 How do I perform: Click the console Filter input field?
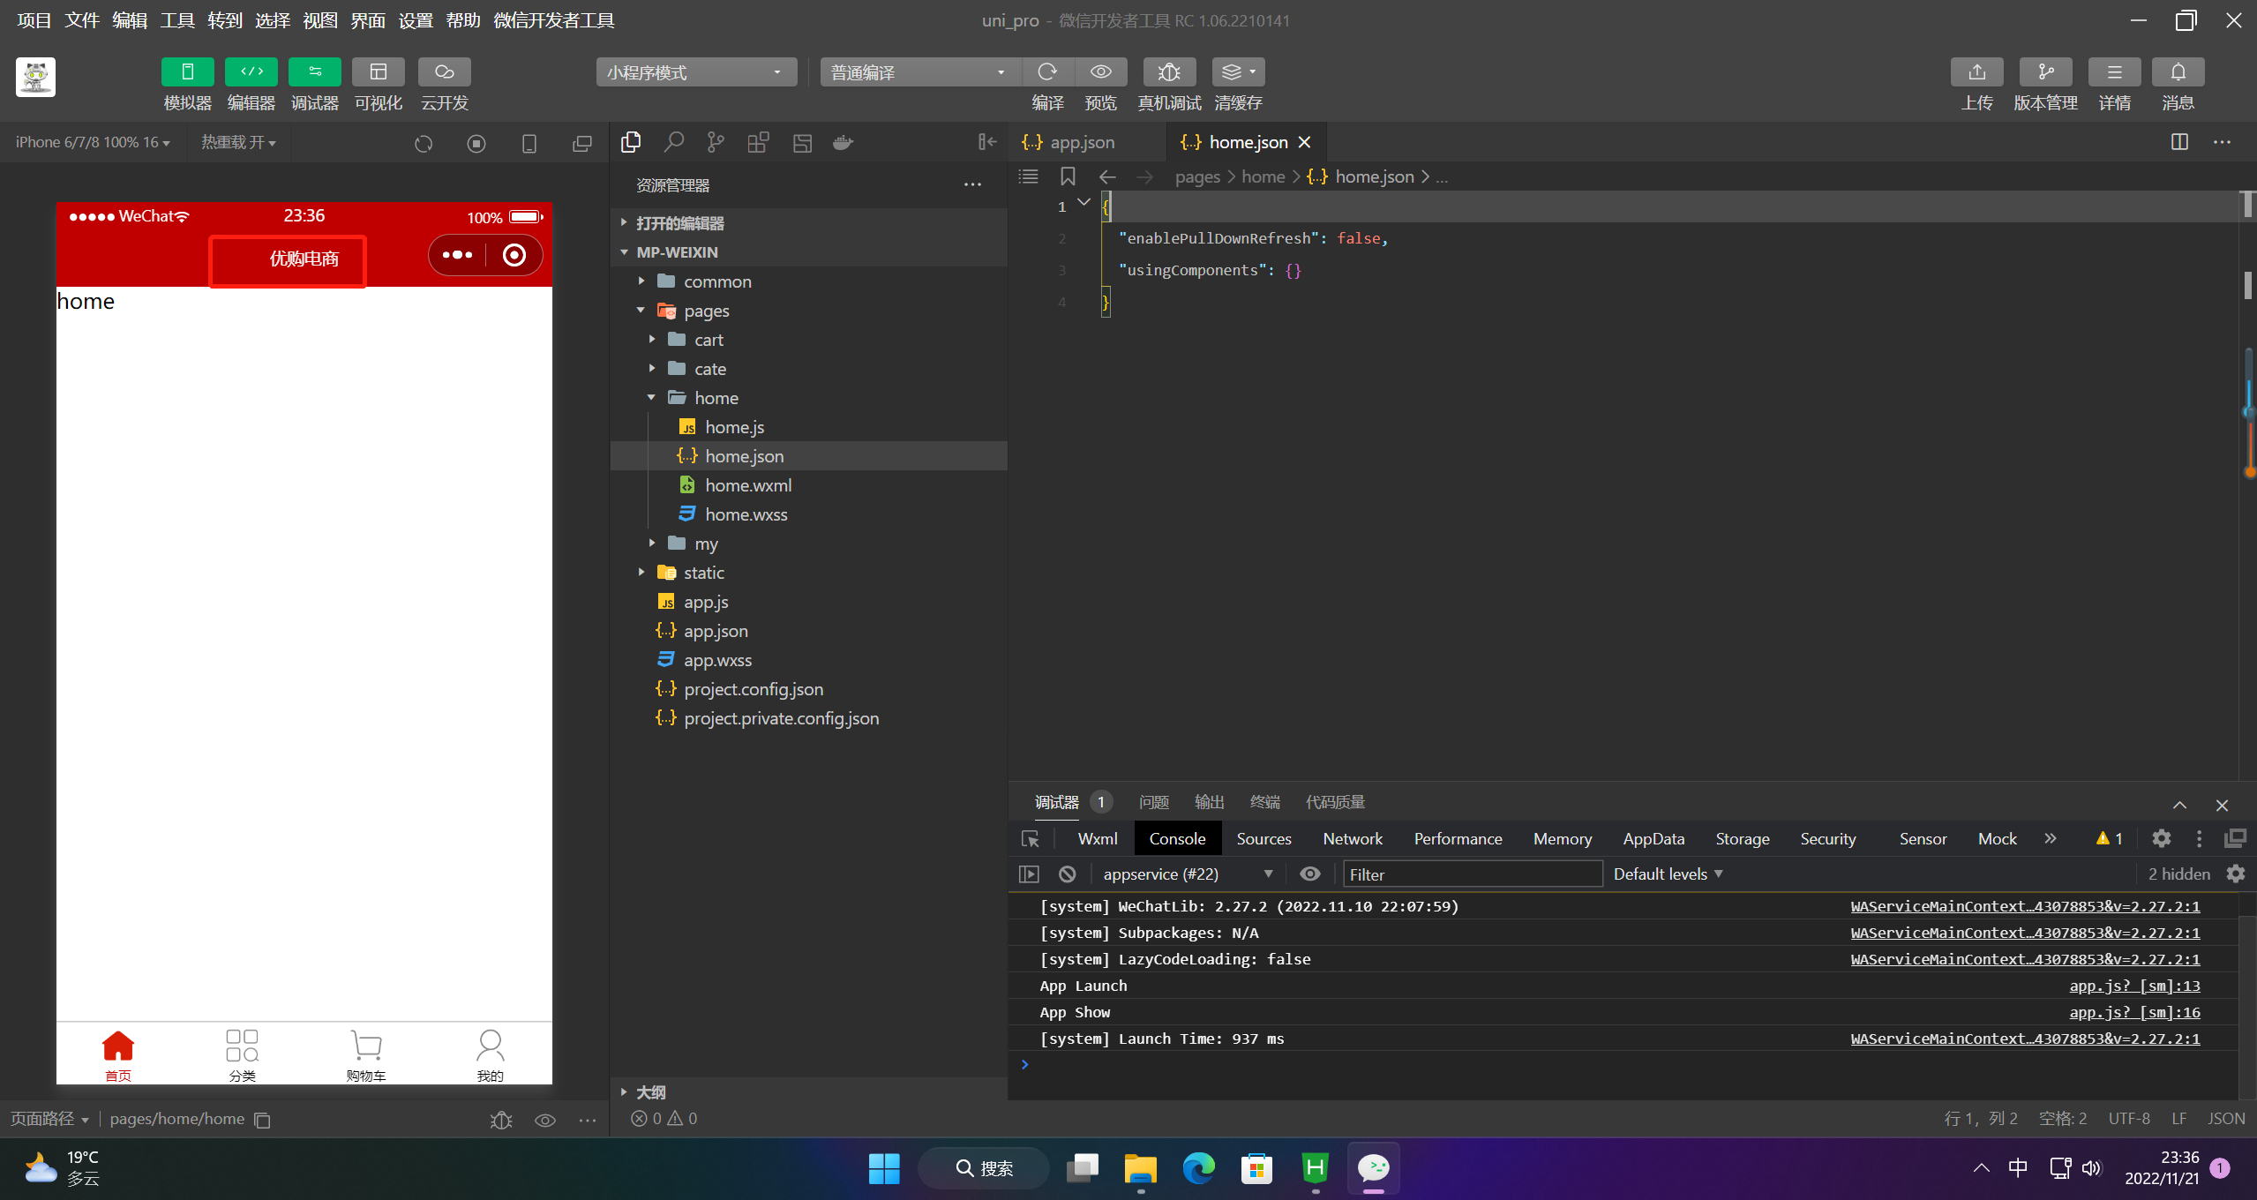click(x=1472, y=874)
